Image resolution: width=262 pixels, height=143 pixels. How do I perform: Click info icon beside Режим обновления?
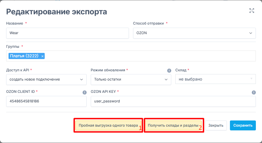click(x=169, y=71)
